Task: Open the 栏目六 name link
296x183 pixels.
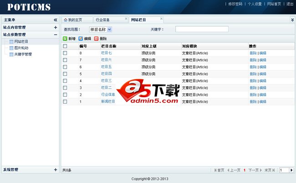Action: tap(106, 60)
